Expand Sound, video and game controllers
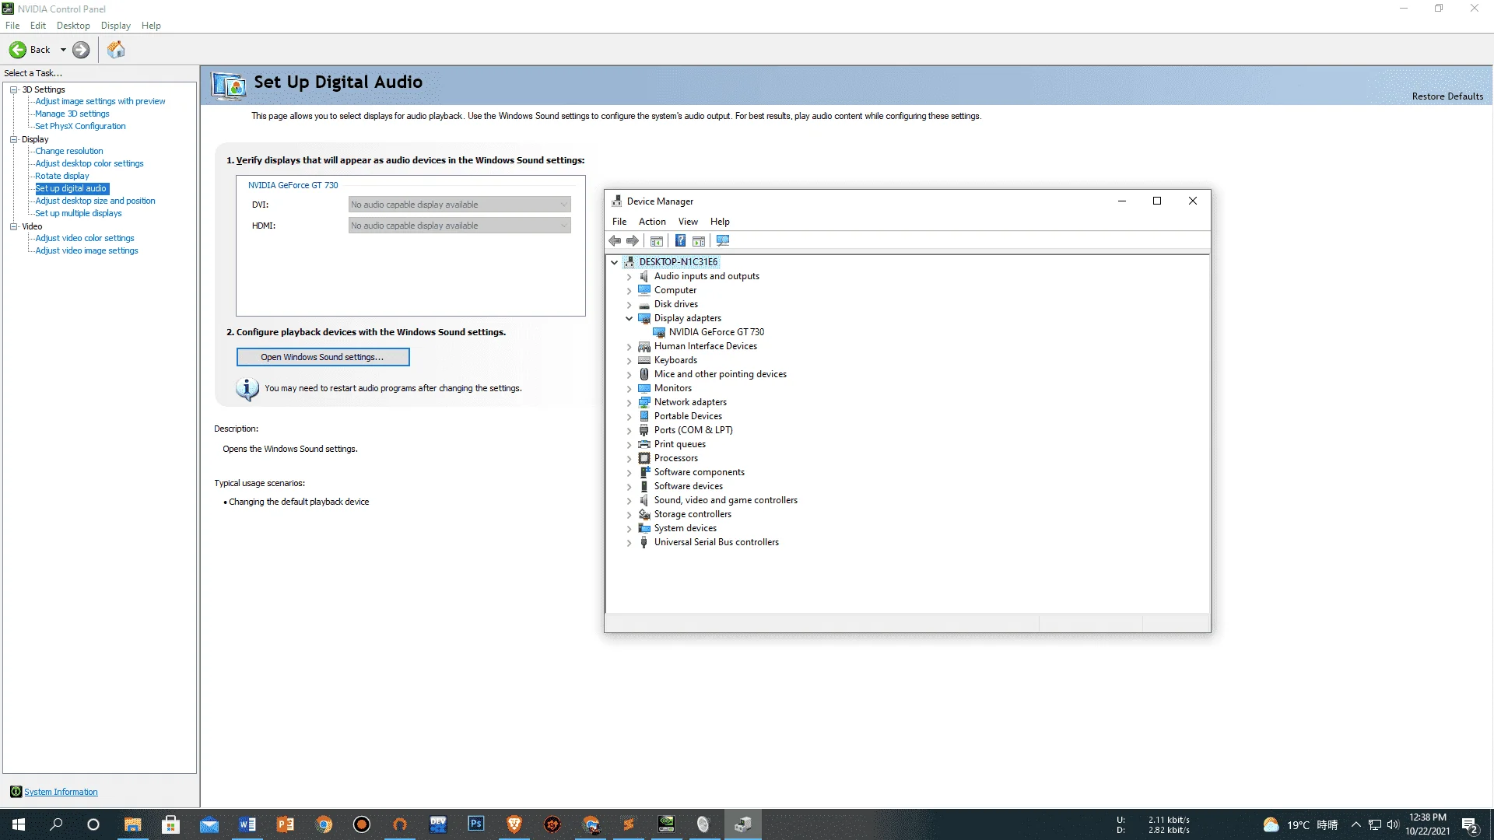The image size is (1494, 840). 630,500
